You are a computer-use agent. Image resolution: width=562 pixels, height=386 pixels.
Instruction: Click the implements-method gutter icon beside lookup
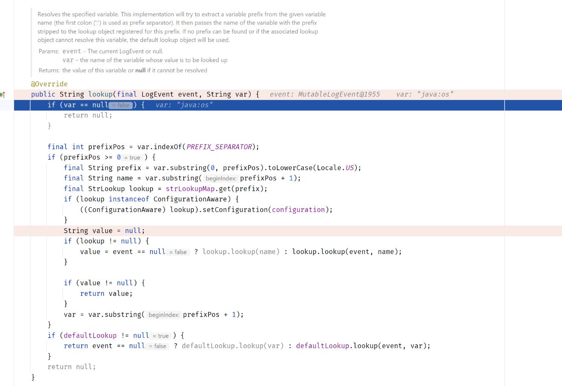pos(3,94)
